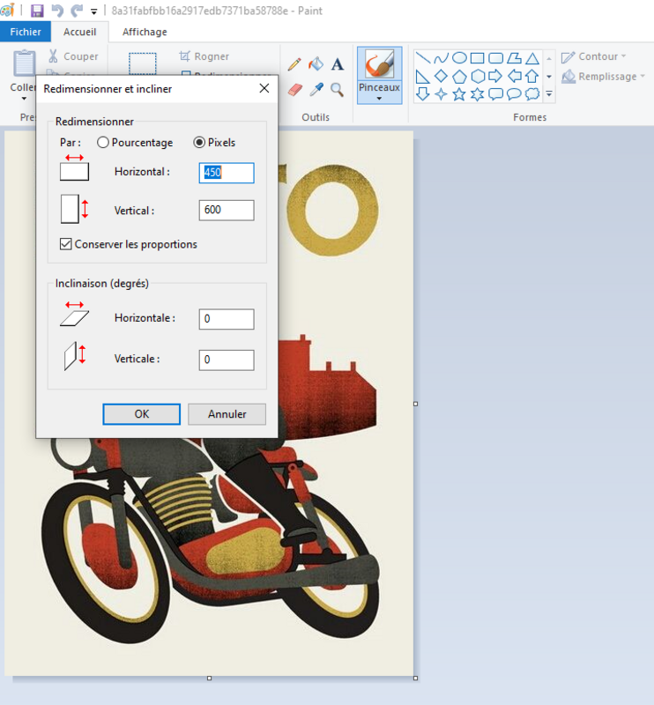This screenshot has width=654, height=705.
Task: Close the Redimensionner et incliner dialog
Action: coord(264,88)
